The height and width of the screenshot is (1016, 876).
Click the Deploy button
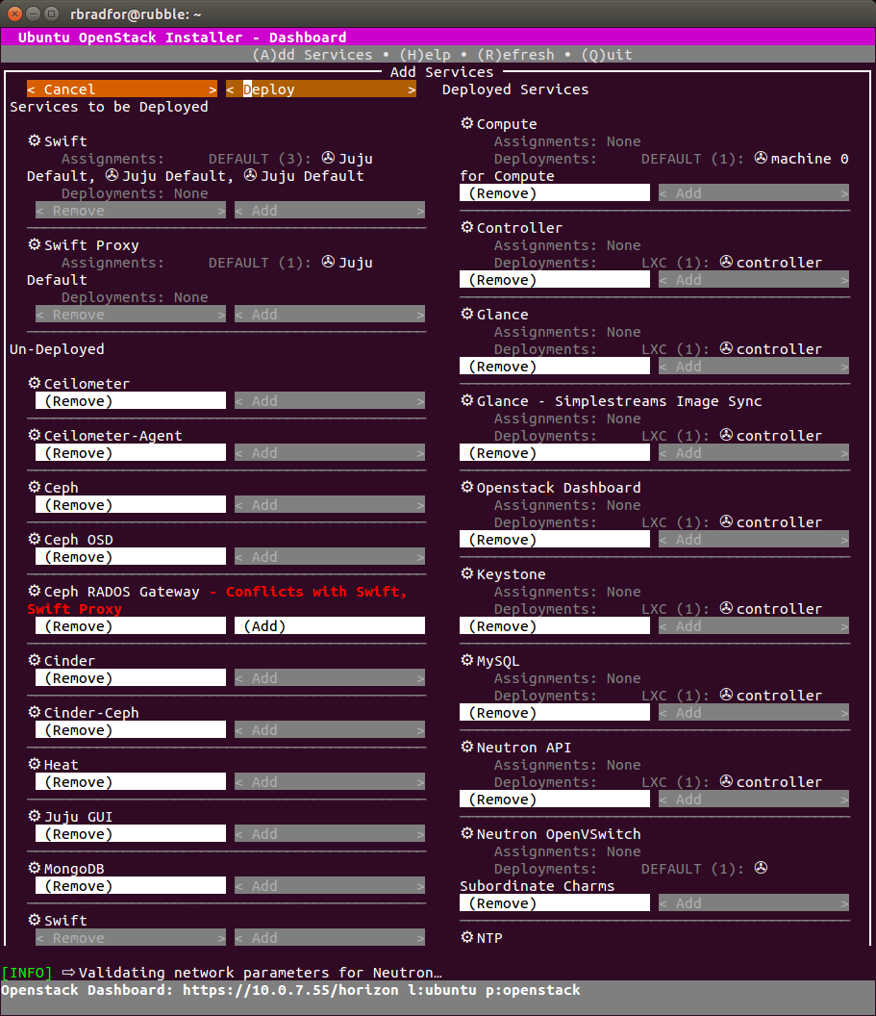[x=320, y=89]
